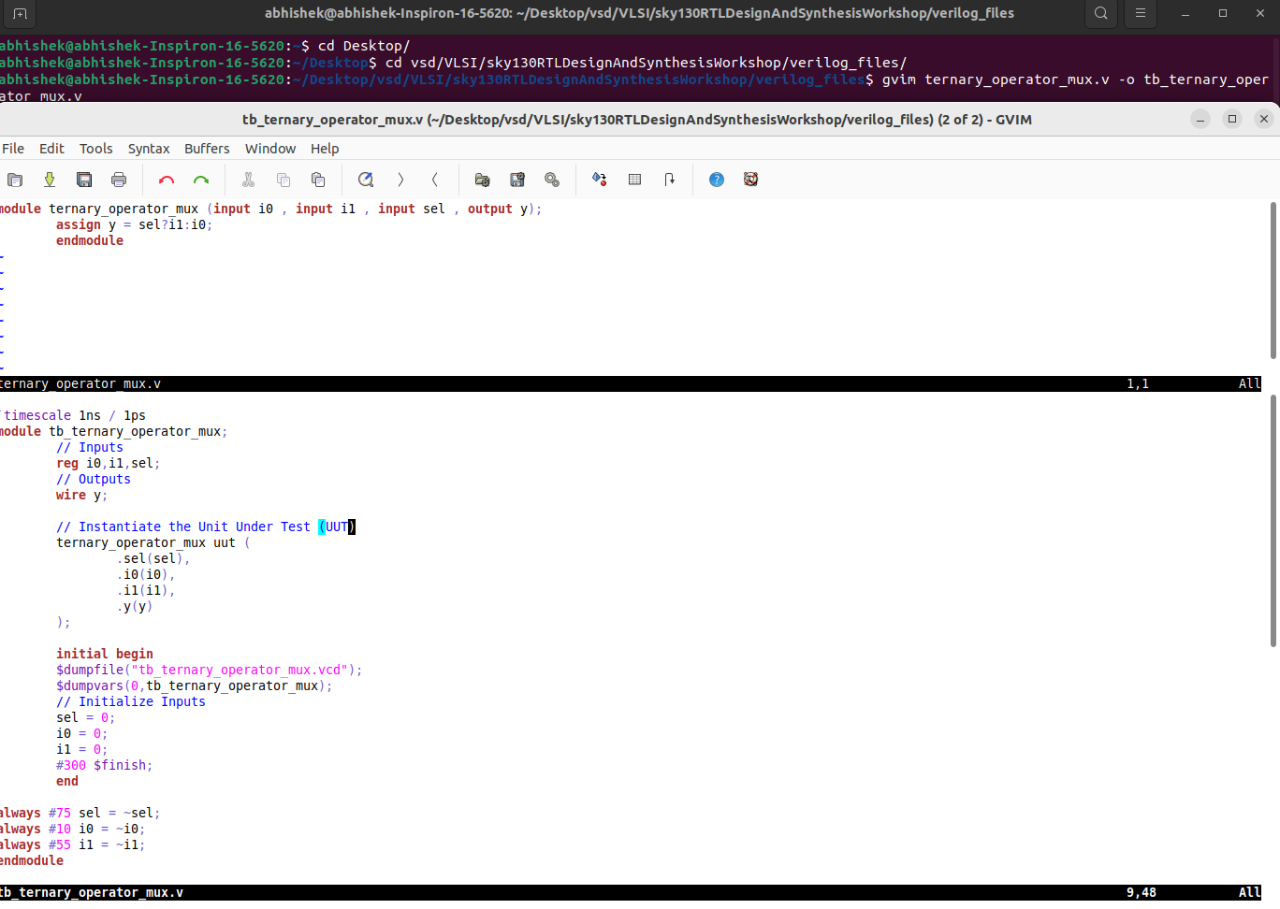The image size is (1280, 909).
Task: Open the terminal hamburger menu
Action: [x=1140, y=14]
